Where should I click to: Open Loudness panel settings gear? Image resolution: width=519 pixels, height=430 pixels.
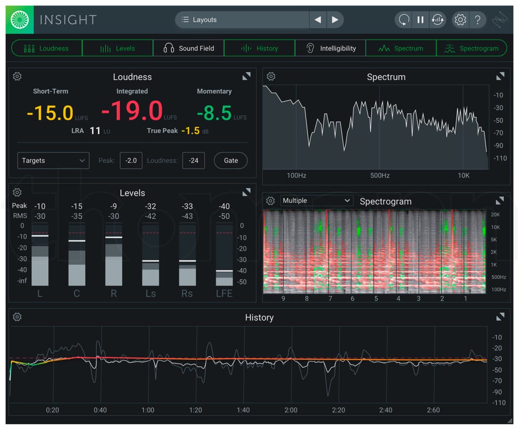(x=17, y=77)
